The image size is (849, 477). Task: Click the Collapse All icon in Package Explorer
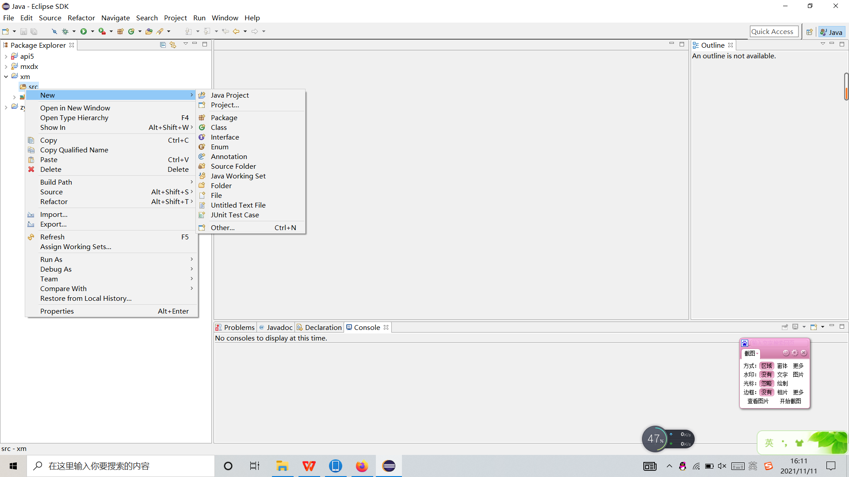[163, 45]
